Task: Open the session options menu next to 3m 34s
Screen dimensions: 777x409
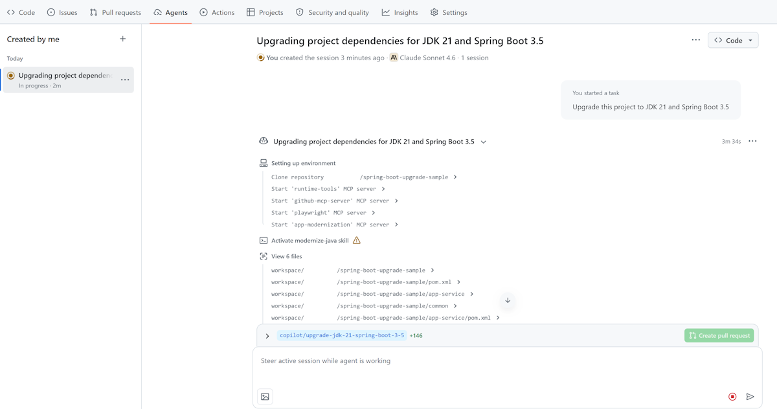Action: click(752, 141)
